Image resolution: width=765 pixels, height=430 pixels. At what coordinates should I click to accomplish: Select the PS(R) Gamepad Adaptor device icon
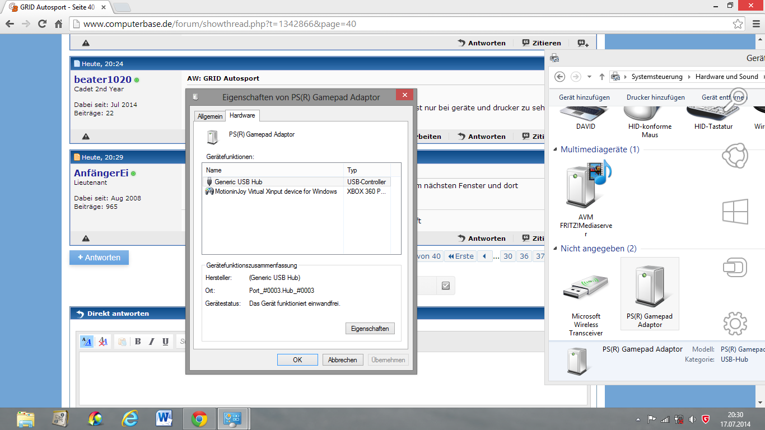(x=650, y=294)
